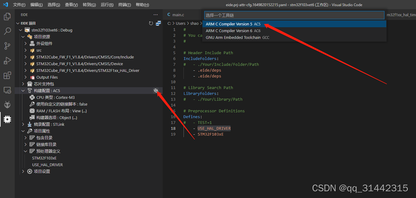Focus the 选择一个工具链 input box

tap(294, 15)
